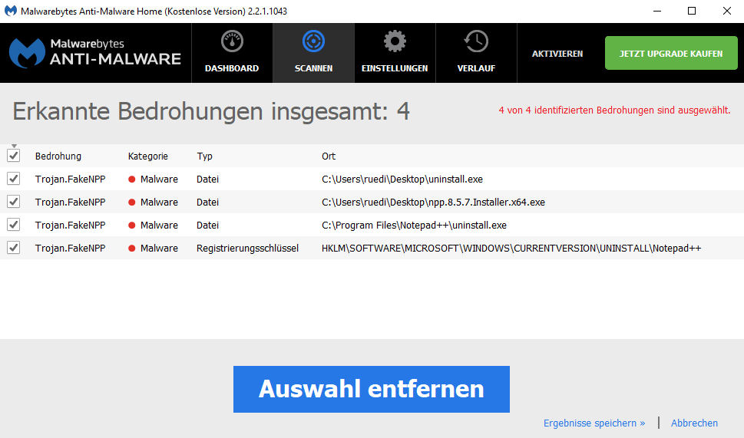Image resolution: width=744 pixels, height=438 pixels.
Task: Click the Abbrechen link
Action: tap(694, 423)
